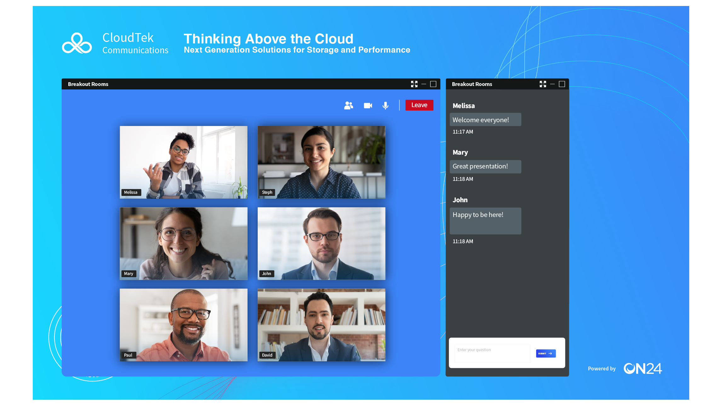
Task: Click the fullscreen icon on Breakout Rooms video panel
Action: 414,84
